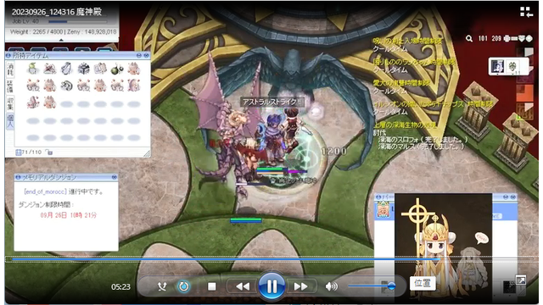Mute the speaker volume icon
Image resolution: width=543 pixels, height=305 pixels.
pyautogui.click(x=332, y=286)
